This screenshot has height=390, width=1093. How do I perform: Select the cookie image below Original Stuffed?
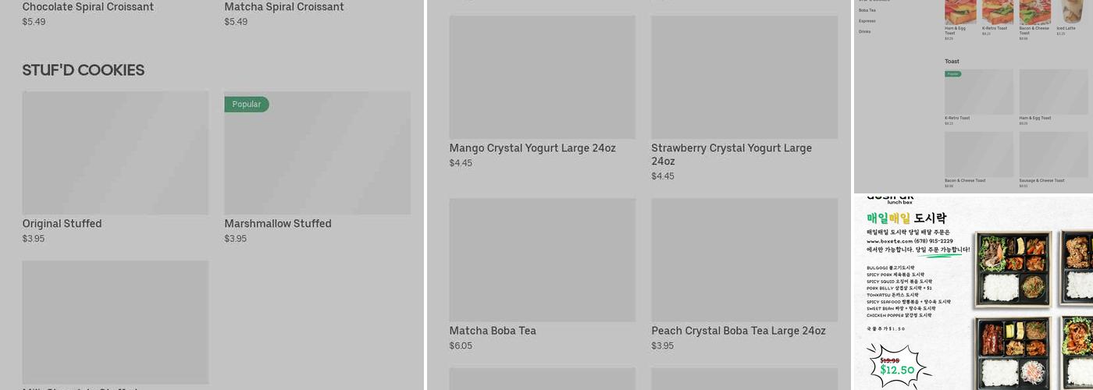116,321
